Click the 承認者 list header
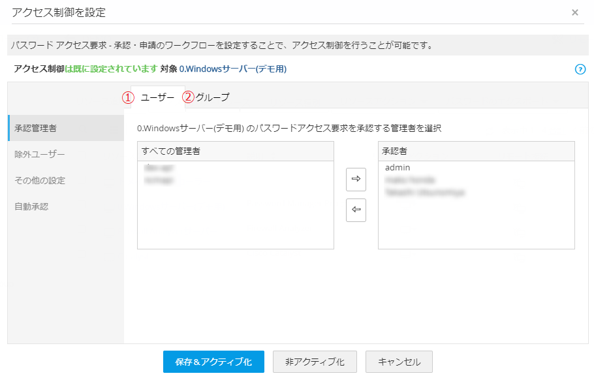Screen dimensions: 594x380 476,151
